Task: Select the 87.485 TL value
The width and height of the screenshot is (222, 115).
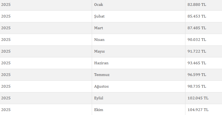Action: [197, 28]
